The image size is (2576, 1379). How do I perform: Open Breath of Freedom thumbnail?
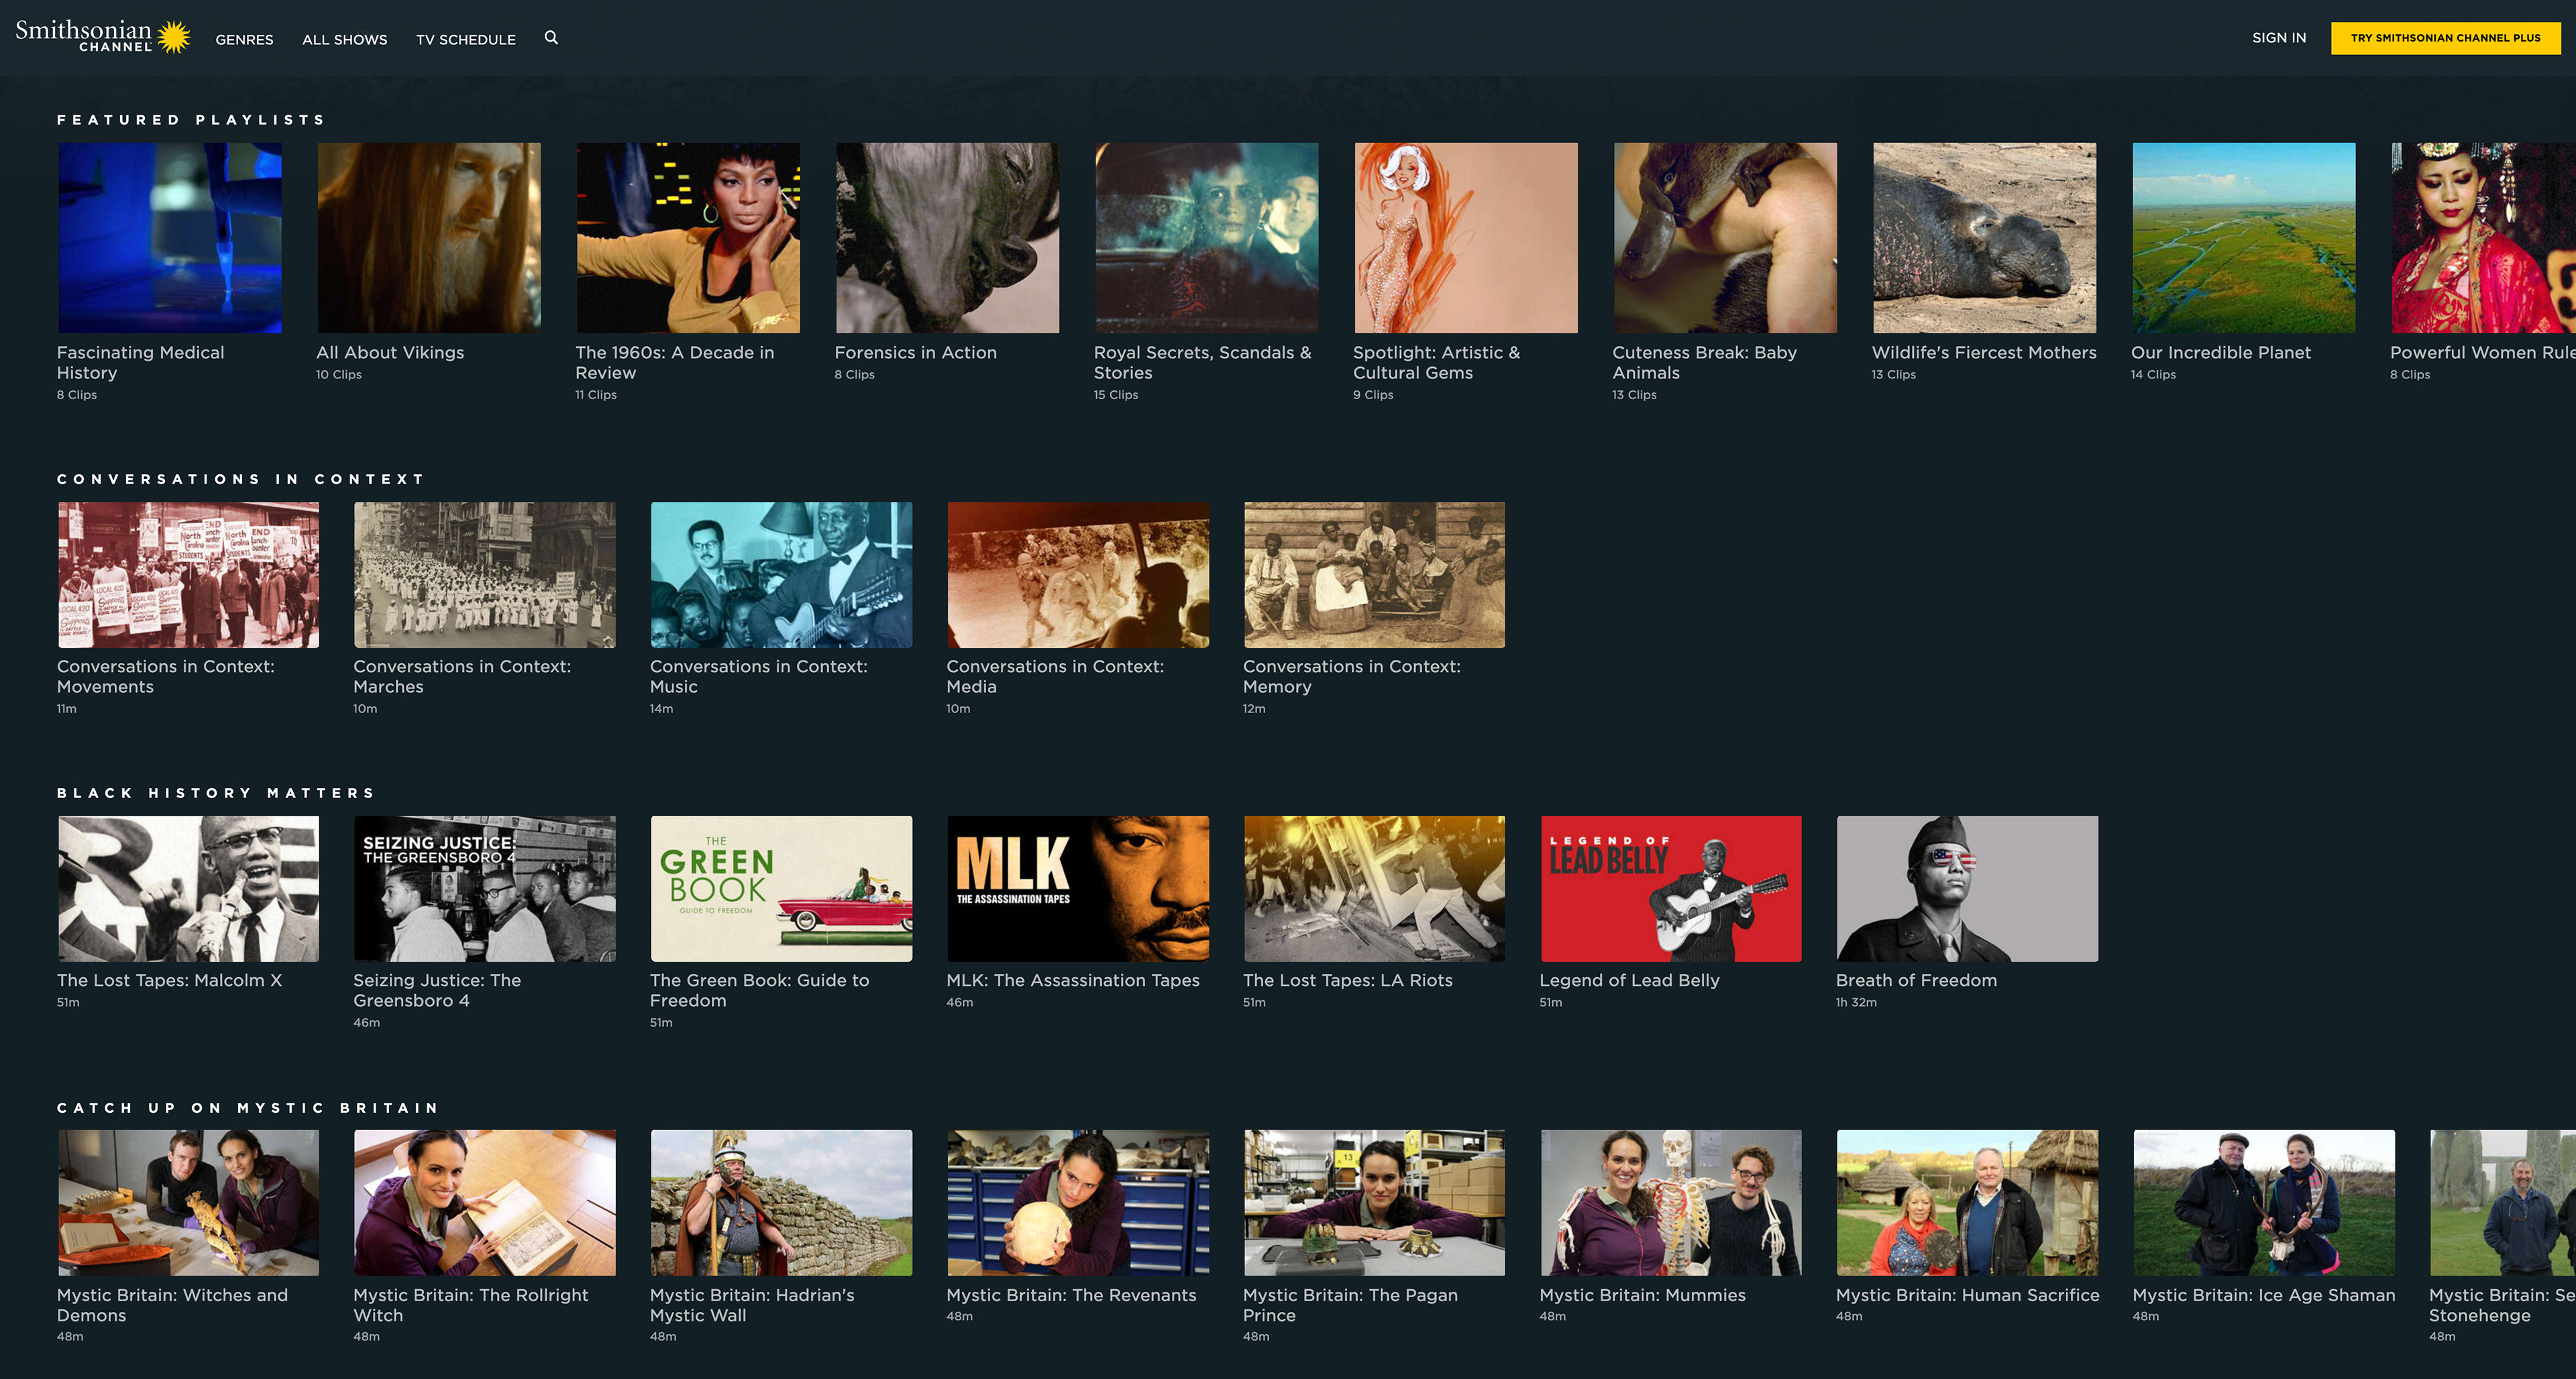coord(1968,889)
